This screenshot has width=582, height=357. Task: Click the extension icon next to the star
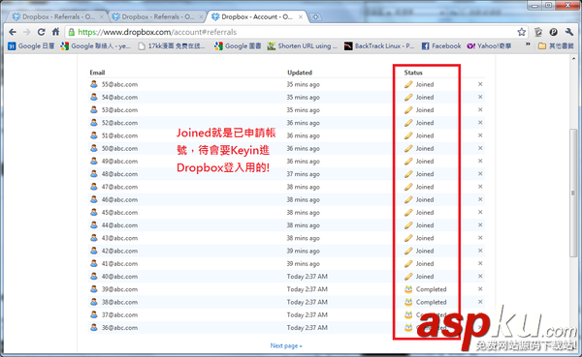coord(538,32)
